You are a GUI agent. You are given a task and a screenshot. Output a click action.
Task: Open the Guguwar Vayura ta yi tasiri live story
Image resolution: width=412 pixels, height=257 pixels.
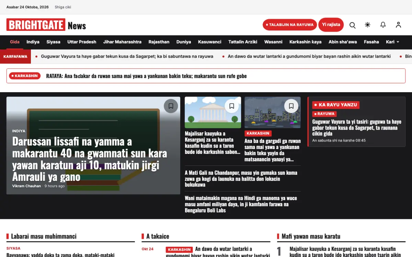point(357,127)
